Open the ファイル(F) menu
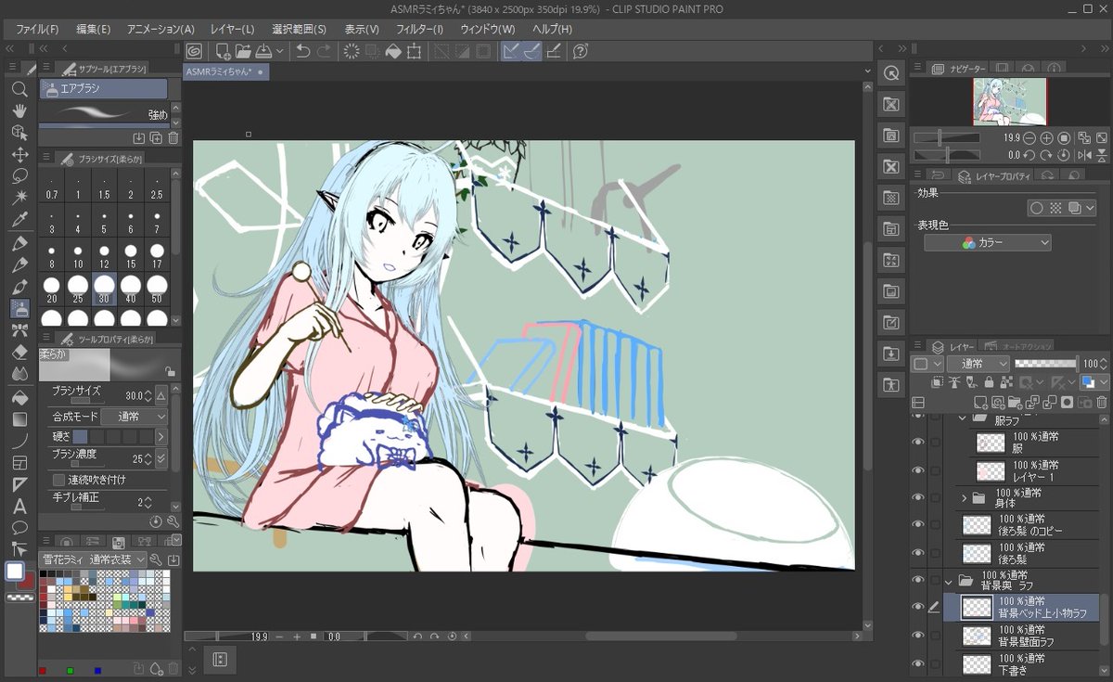 tap(37, 30)
